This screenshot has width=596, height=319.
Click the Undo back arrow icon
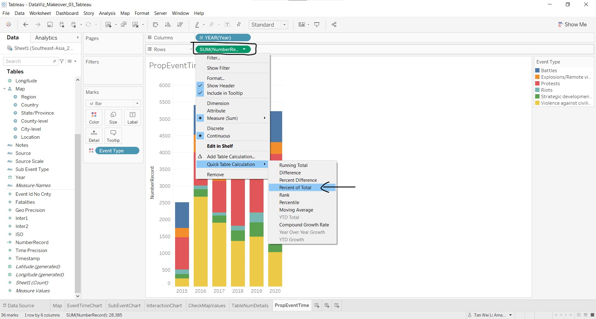(x=26, y=25)
